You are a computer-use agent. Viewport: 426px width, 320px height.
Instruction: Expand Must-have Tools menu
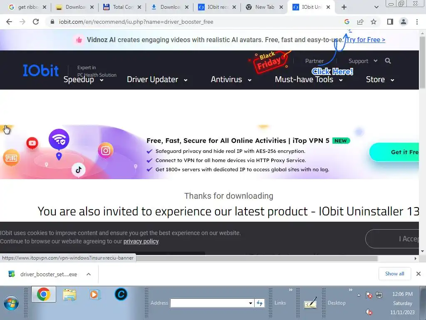(309, 80)
